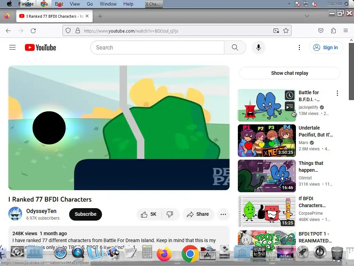This screenshot has height=266, width=354.
Task: Click '6.97K subscribers' text
Action: [43, 218]
